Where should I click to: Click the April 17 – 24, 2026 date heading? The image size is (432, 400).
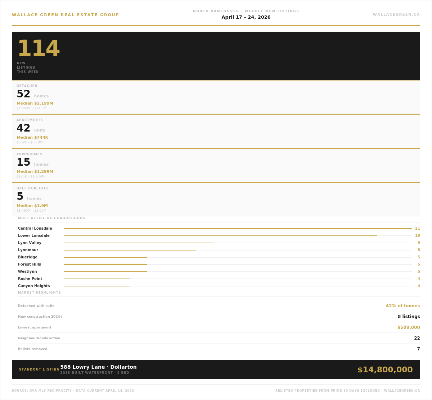(x=246, y=17)
